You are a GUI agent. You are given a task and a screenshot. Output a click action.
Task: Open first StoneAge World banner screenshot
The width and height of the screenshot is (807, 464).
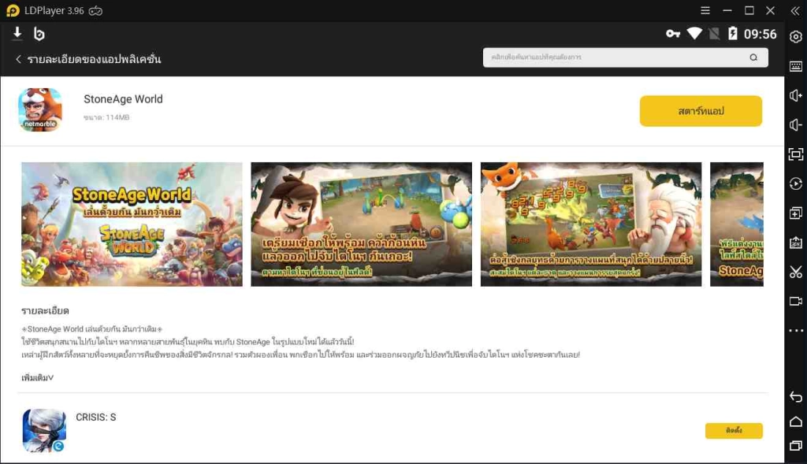pyautogui.click(x=132, y=225)
